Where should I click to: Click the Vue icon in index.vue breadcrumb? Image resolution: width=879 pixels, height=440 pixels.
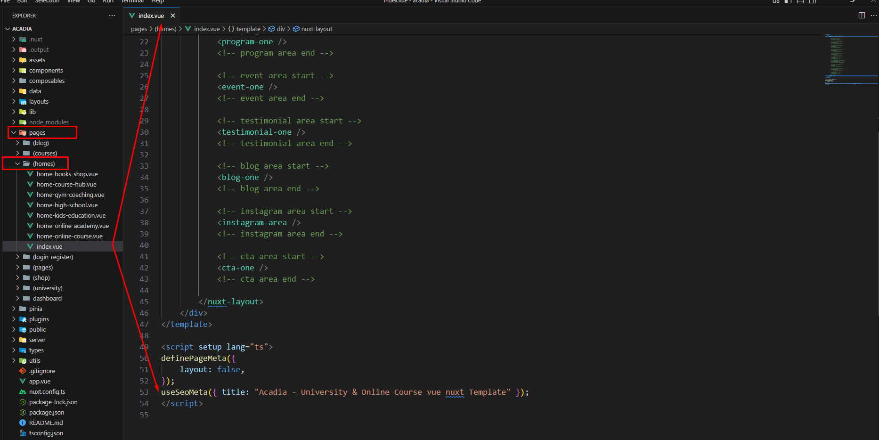click(188, 29)
